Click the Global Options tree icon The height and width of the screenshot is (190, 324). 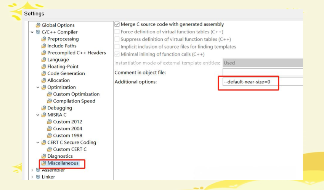click(x=38, y=25)
